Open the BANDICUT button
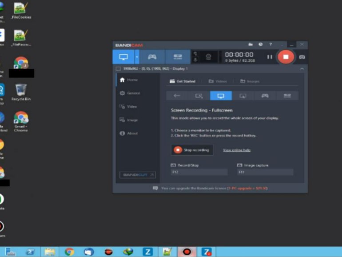342x257 pixels. point(138,175)
